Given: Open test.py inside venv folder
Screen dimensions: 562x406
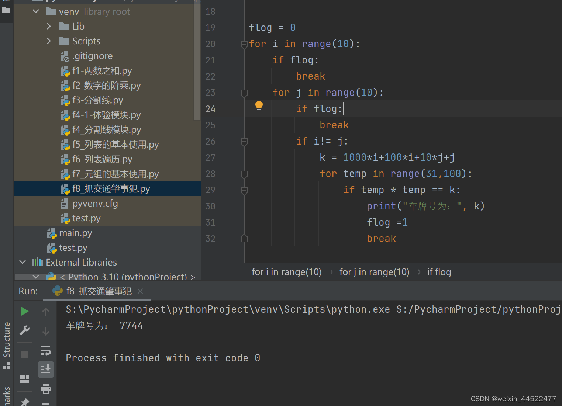Looking at the screenshot, I should 86,218.
